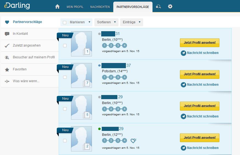240x155 pixels.
Task: Click the green online status dot
Action: (99, 129)
